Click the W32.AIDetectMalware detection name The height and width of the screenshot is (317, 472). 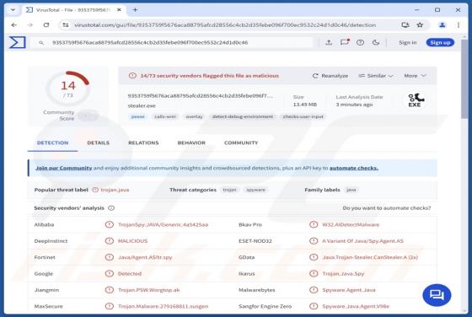pos(351,224)
